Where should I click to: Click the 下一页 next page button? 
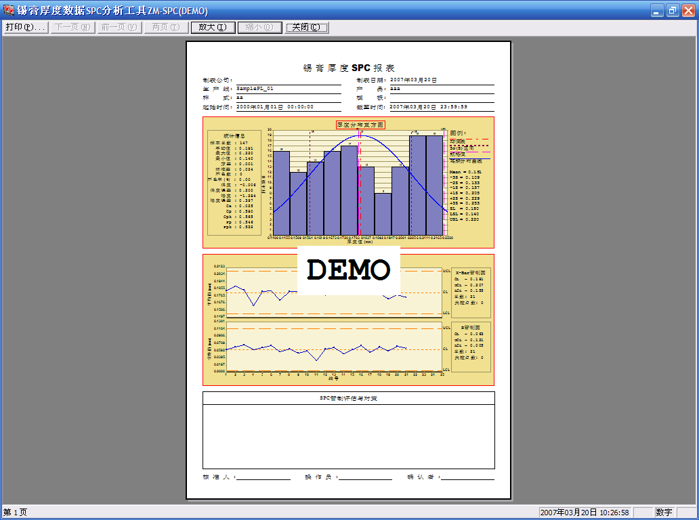tap(72, 27)
